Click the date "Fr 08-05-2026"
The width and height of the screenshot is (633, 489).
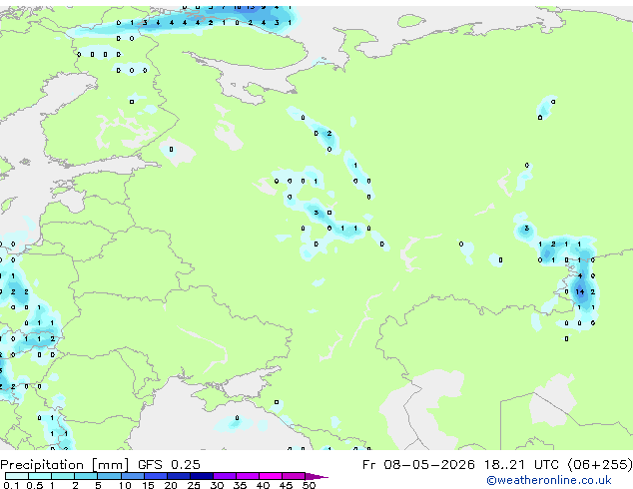pos(418,465)
